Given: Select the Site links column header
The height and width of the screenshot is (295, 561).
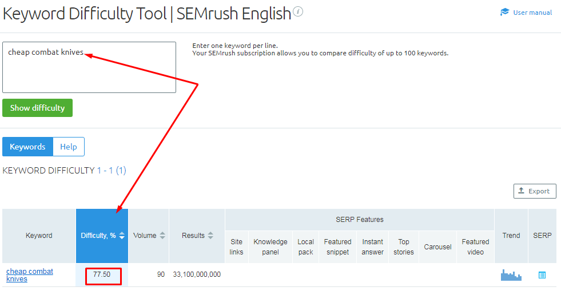Looking at the screenshot, I should click(x=237, y=247).
